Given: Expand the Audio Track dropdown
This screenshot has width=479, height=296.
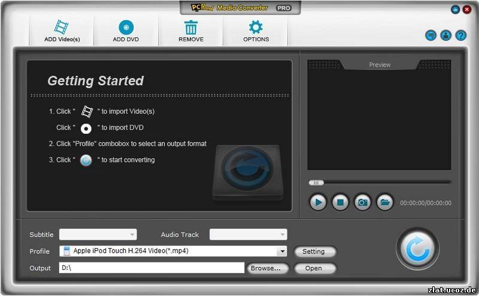Looking at the screenshot, I should (282, 234).
